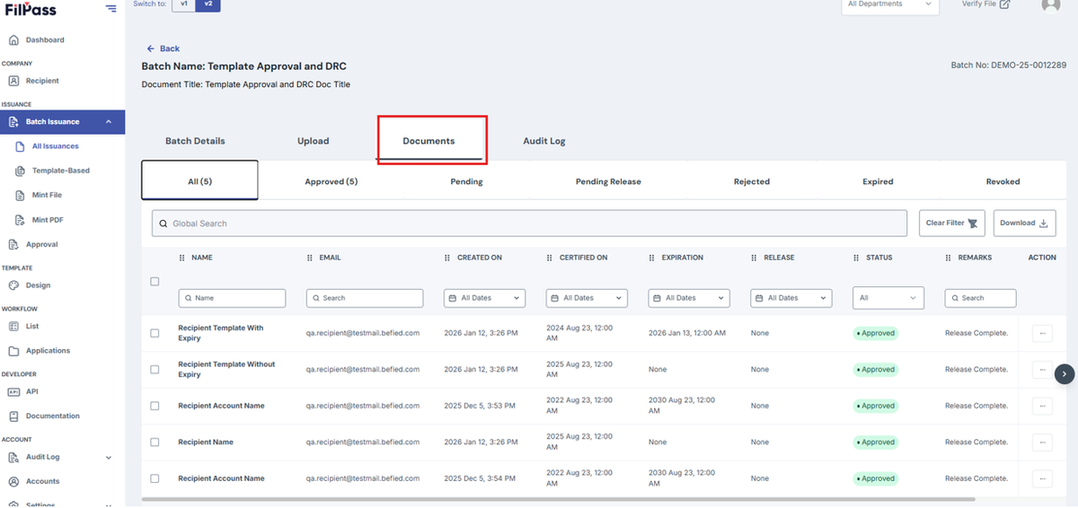Viewport: 1078px width, 508px height.
Task: Switch to version v2
Action: coord(208,4)
